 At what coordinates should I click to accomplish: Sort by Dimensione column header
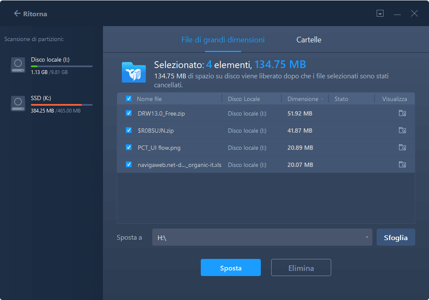303,99
